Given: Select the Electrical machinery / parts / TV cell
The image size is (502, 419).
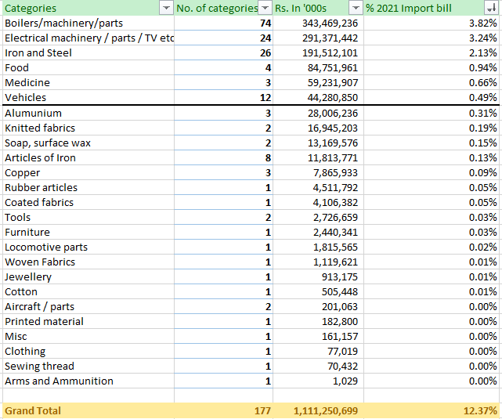Looking at the screenshot, I should [88, 38].
